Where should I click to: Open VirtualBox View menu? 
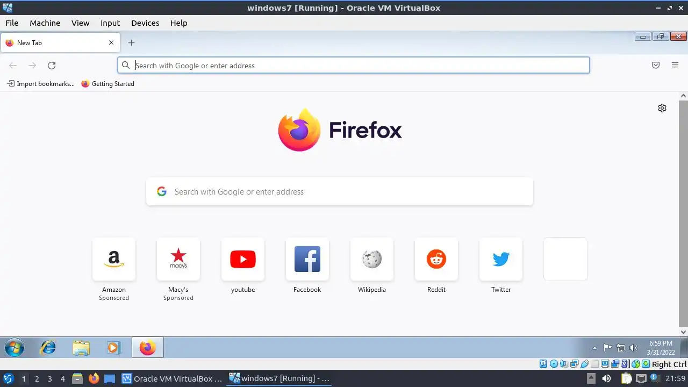click(x=81, y=23)
